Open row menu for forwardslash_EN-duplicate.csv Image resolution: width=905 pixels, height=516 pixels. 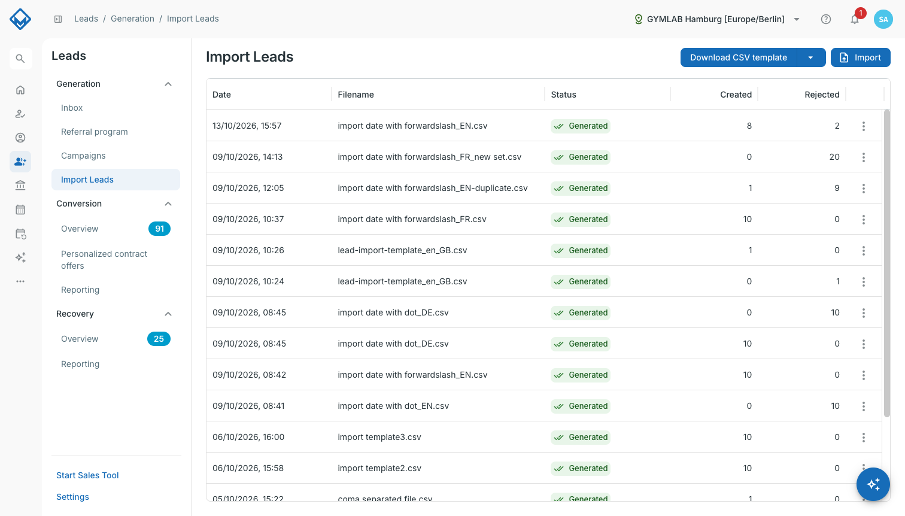pos(864,188)
